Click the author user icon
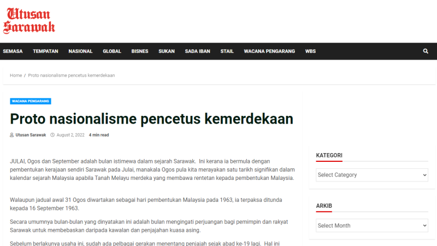Screen dimensions: 437x246 point(12,135)
